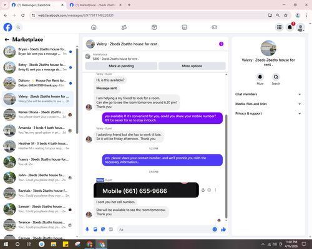Open more options dots on mobile number message
Screen dimensions: 312x249
[x=215, y=190]
